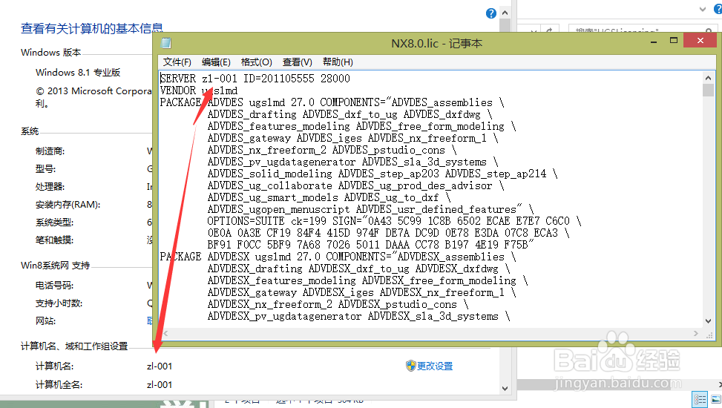Click the 支持小时数 label
The width and height of the screenshot is (722, 408).
[59, 303]
